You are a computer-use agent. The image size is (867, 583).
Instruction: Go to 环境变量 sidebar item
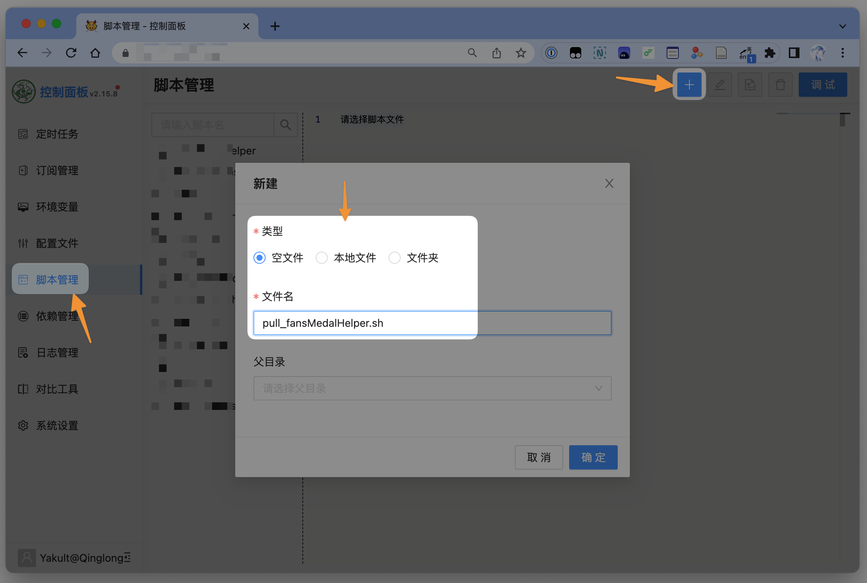pos(57,207)
